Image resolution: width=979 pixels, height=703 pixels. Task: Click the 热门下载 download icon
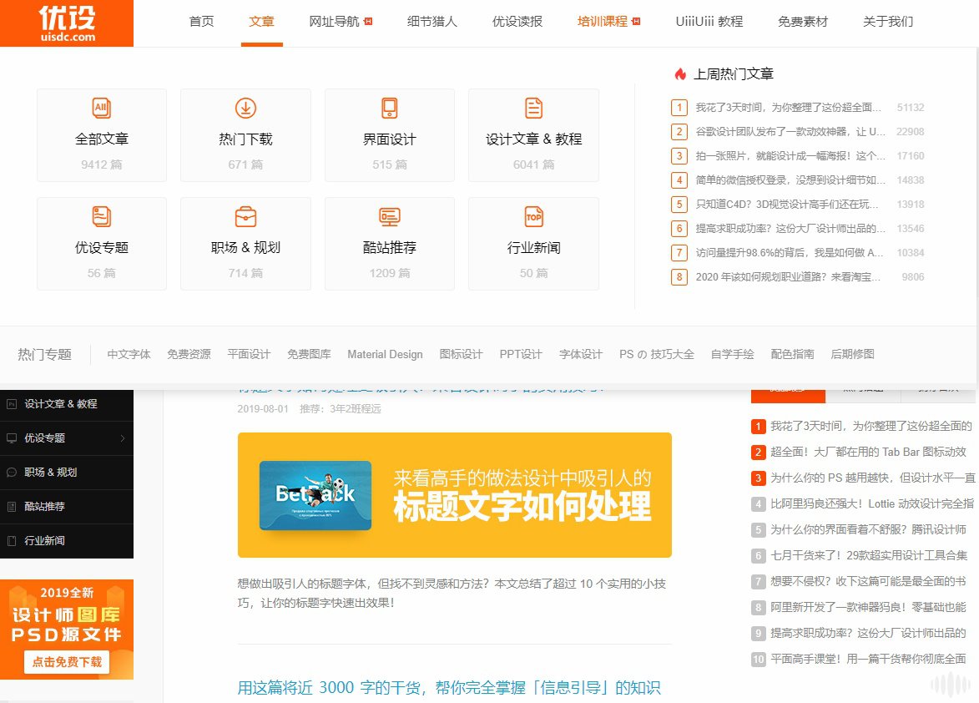[x=245, y=108]
